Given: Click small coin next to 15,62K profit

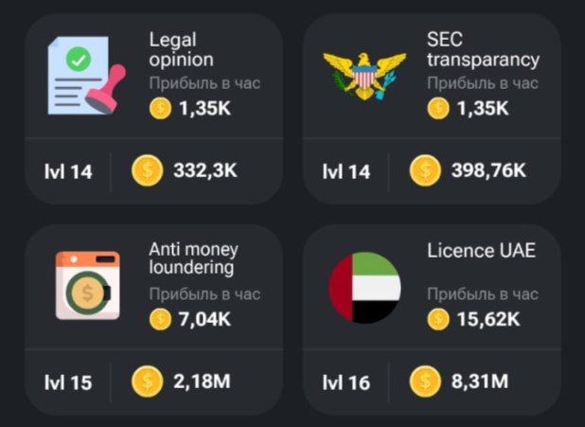Looking at the screenshot, I should pos(438,319).
